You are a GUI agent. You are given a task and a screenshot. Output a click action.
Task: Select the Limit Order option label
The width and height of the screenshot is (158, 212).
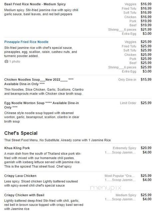pyautogui.click(x=128, y=103)
